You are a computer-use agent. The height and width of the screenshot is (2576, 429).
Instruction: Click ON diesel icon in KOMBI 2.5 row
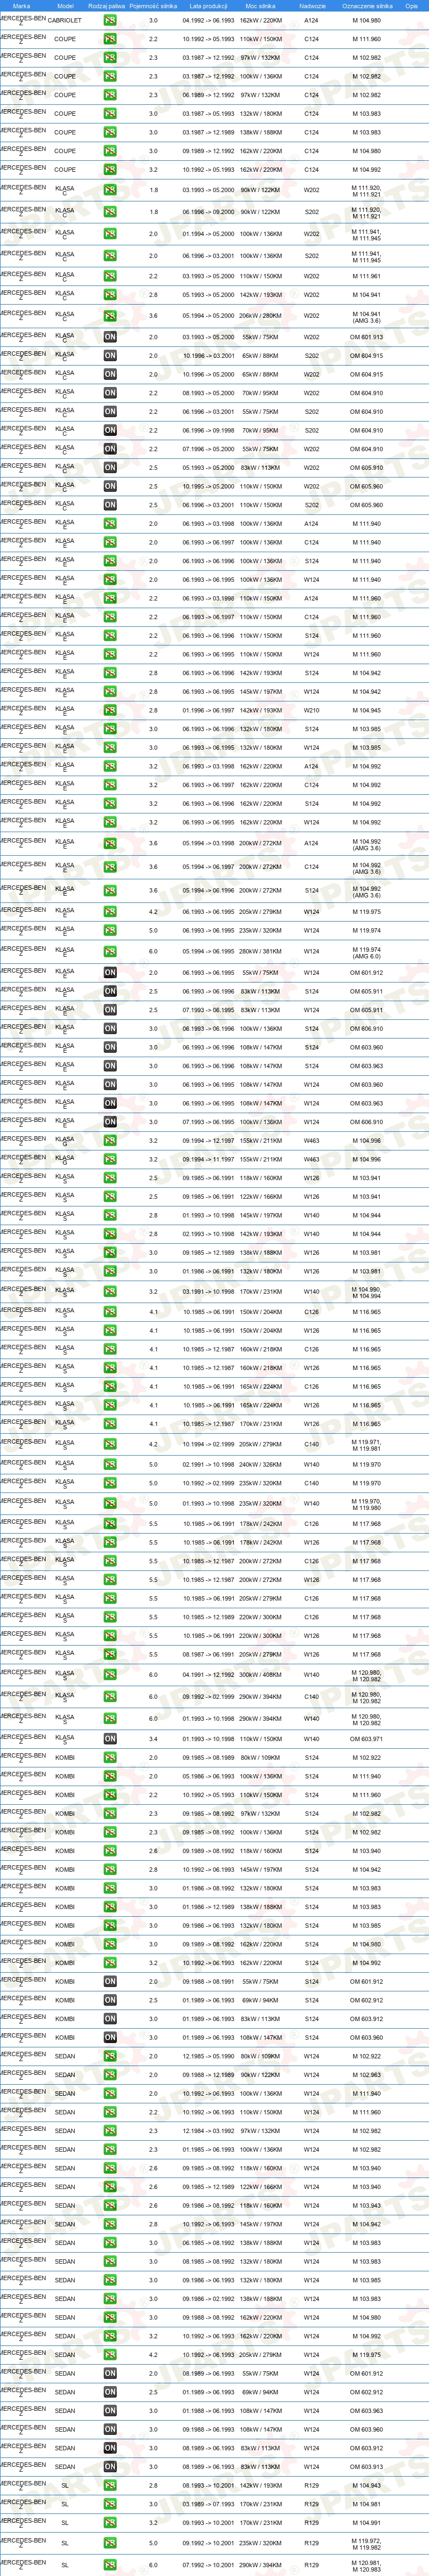(110, 2000)
